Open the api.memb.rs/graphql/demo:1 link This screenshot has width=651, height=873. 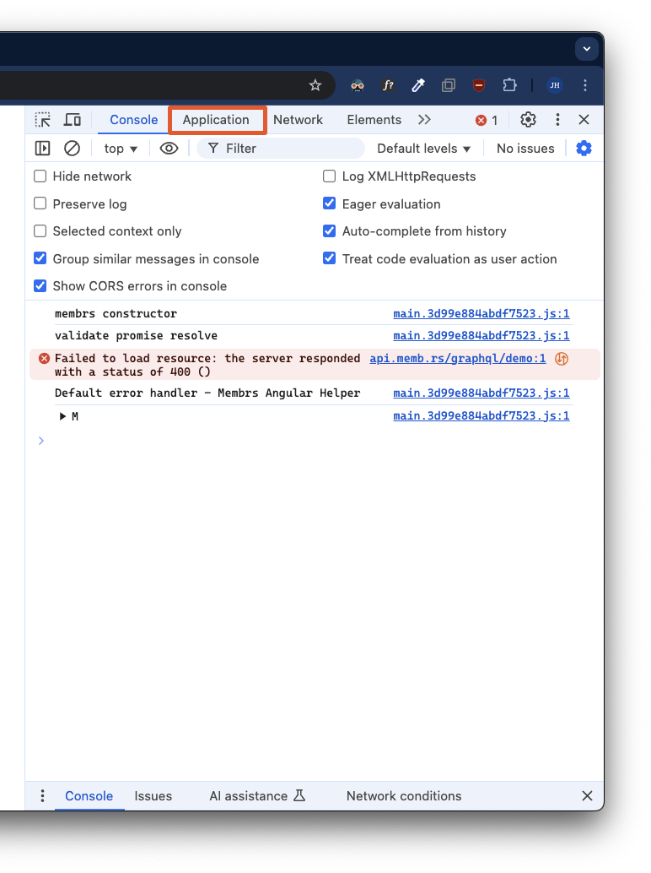(x=457, y=359)
